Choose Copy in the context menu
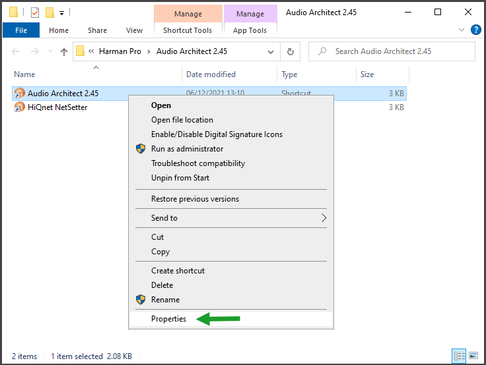Viewport: 486px width, 365px height. [x=231, y=252]
